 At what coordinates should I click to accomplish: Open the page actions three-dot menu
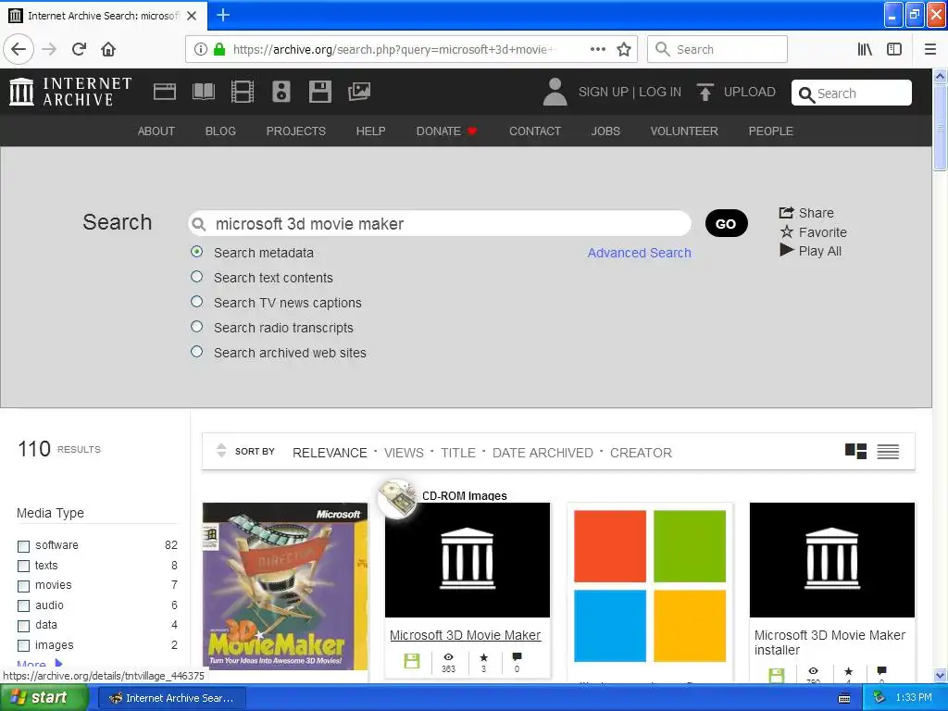click(x=597, y=50)
